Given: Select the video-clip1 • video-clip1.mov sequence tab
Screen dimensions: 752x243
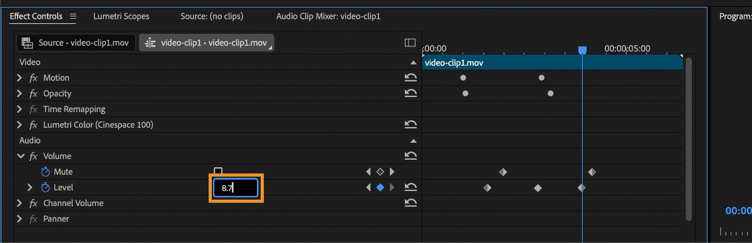Looking at the screenshot, I should [207, 43].
